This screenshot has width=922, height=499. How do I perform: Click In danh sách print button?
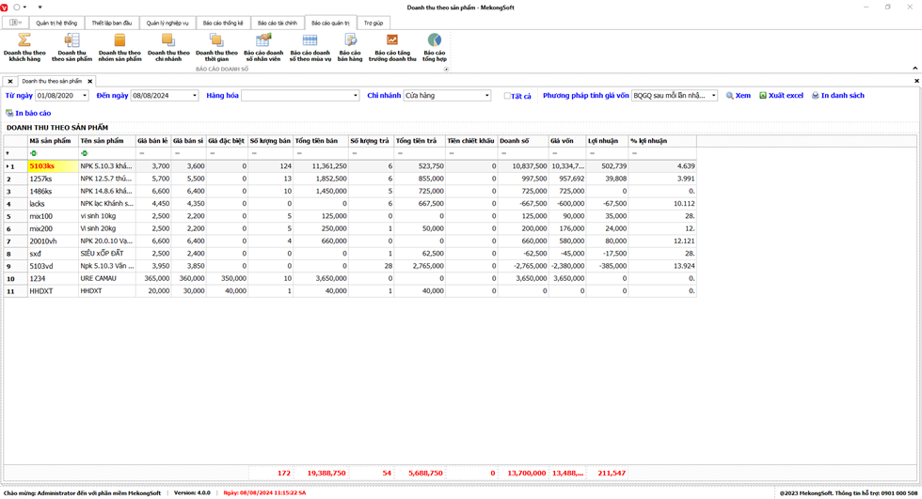click(x=838, y=96)
